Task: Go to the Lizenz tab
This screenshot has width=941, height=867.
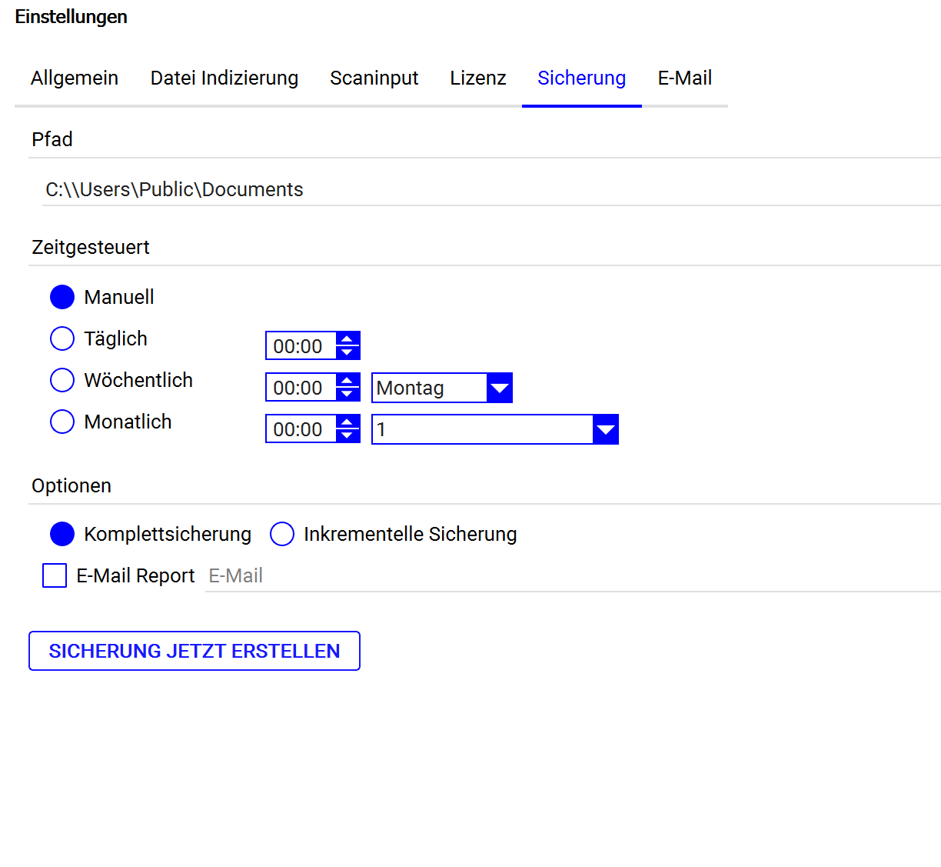Action: (x=478, y=78)
